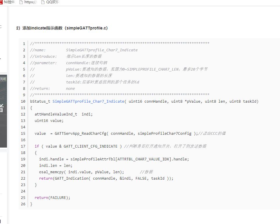Click the '//数据' comment on line 21
The width and height of the screenshot is (280, 224).
click(x=146, y=172)
